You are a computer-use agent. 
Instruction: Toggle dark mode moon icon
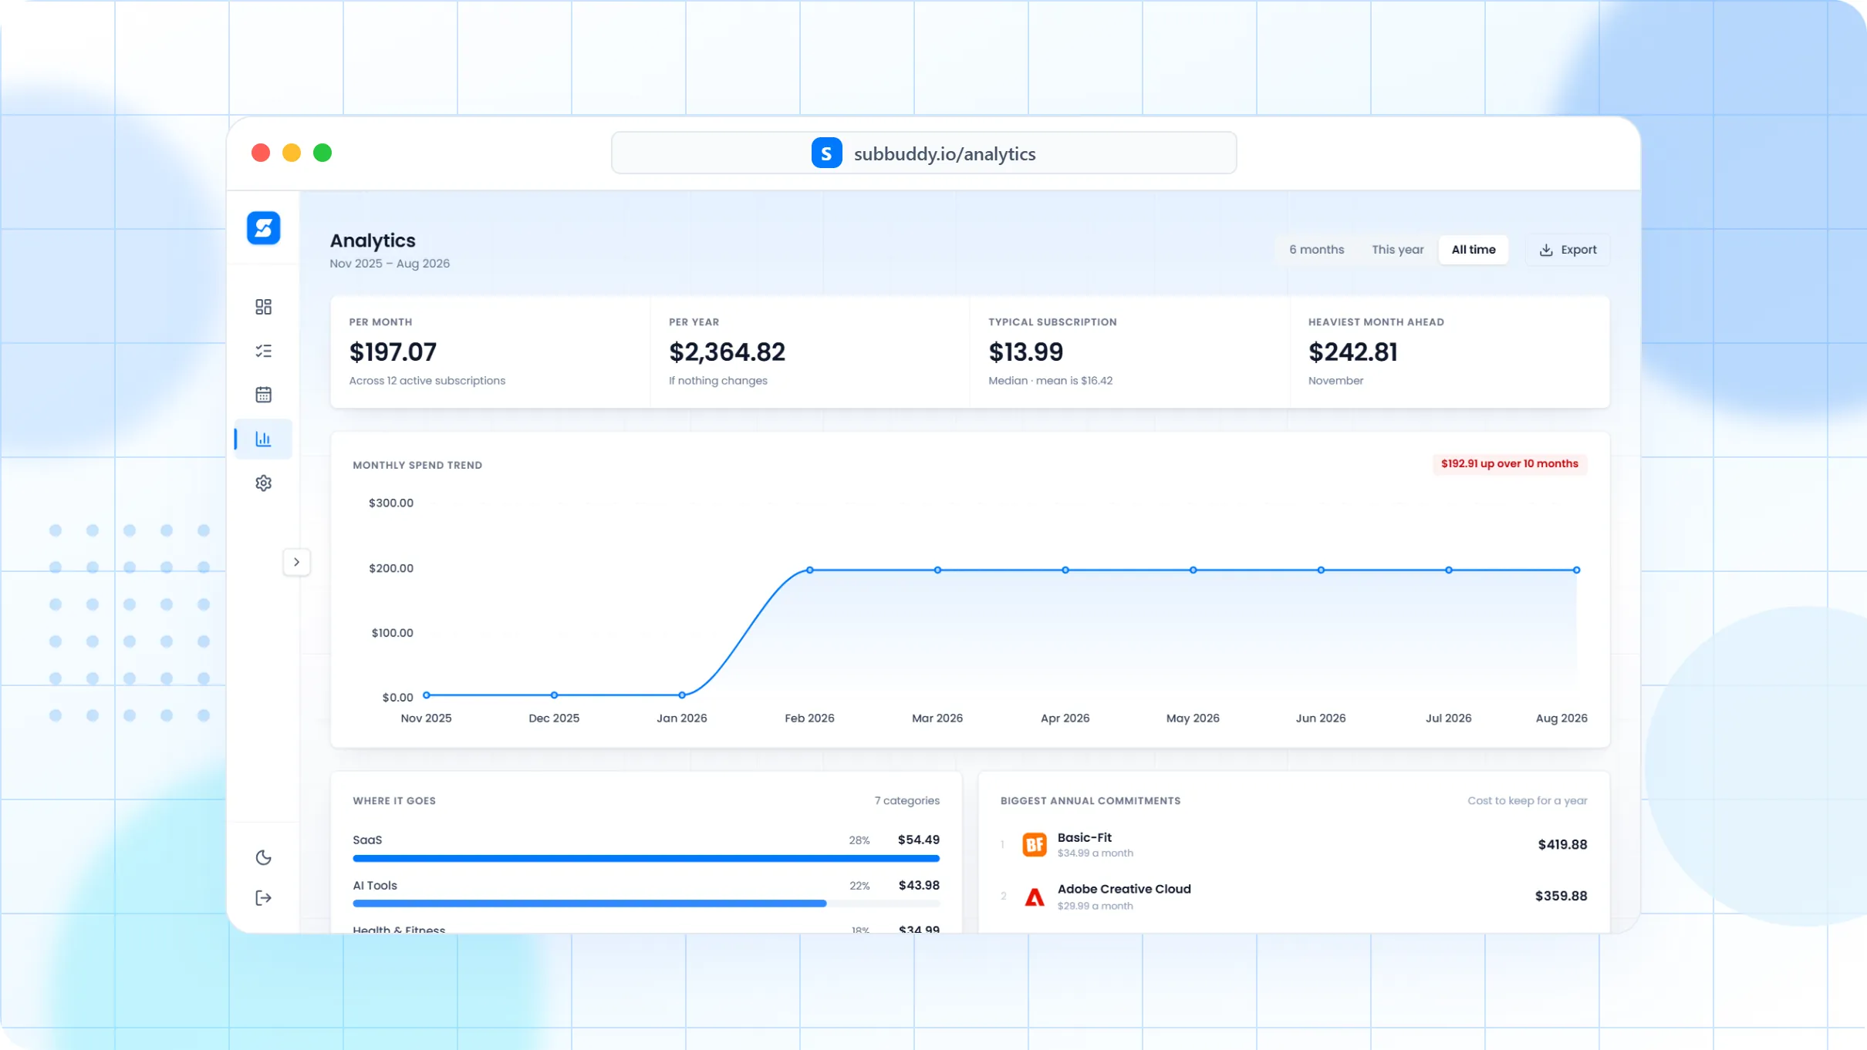tap(263, 857)
